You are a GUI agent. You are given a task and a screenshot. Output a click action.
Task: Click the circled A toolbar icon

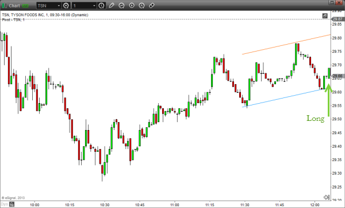[x=141, y=6]
